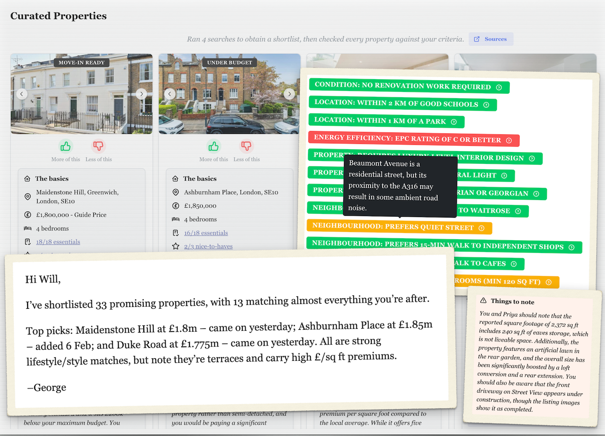Click the 'Hi Will,' greeting in the note

pyautogui.click(x=43, y=279)
